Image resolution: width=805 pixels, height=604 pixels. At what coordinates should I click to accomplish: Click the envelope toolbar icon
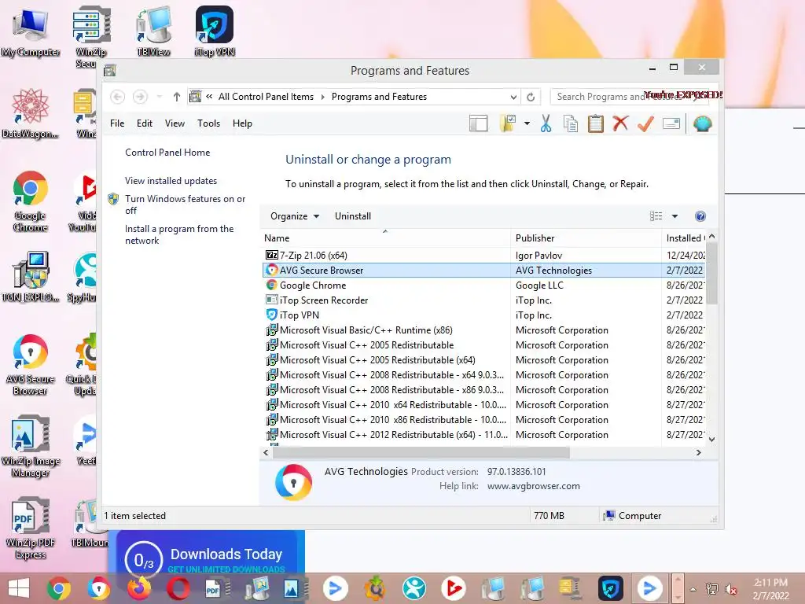(x=671, y=123)
